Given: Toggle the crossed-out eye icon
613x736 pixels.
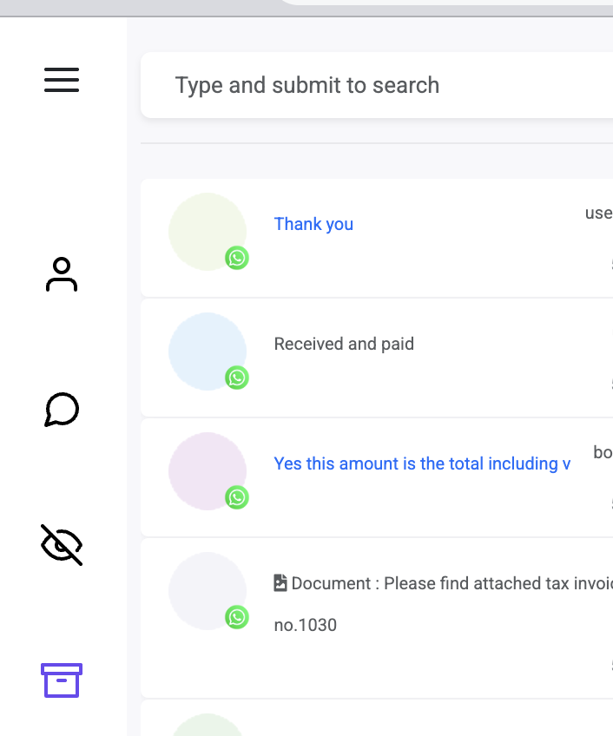Looking at the screenshot, I should point(62,545).
